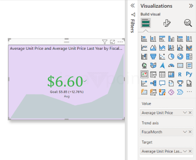
Task: Select Line and stacked column chart visual
Action: coord(171,48)
